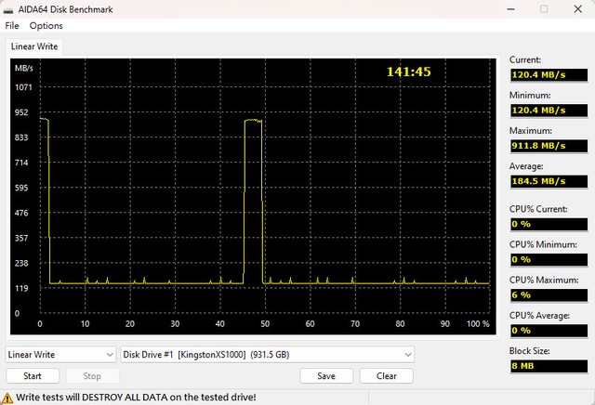Switch to the Linear Write tab
Screen dimensions: 595x405
(36, 46)
